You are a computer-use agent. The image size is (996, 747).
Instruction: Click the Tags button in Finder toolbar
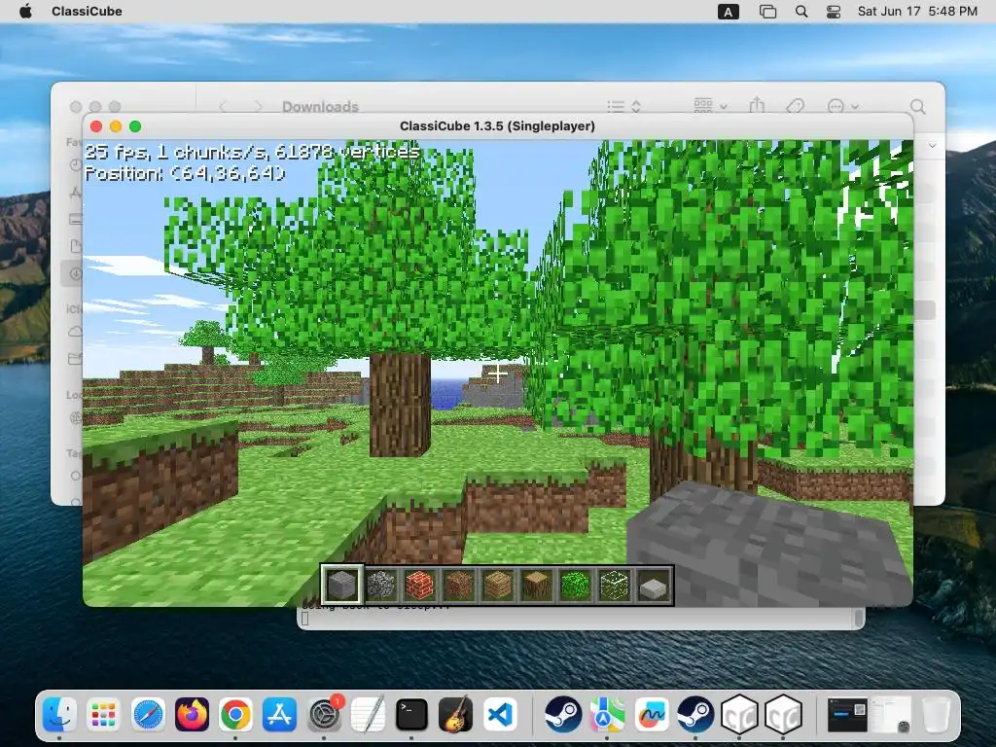pos(796,106)
